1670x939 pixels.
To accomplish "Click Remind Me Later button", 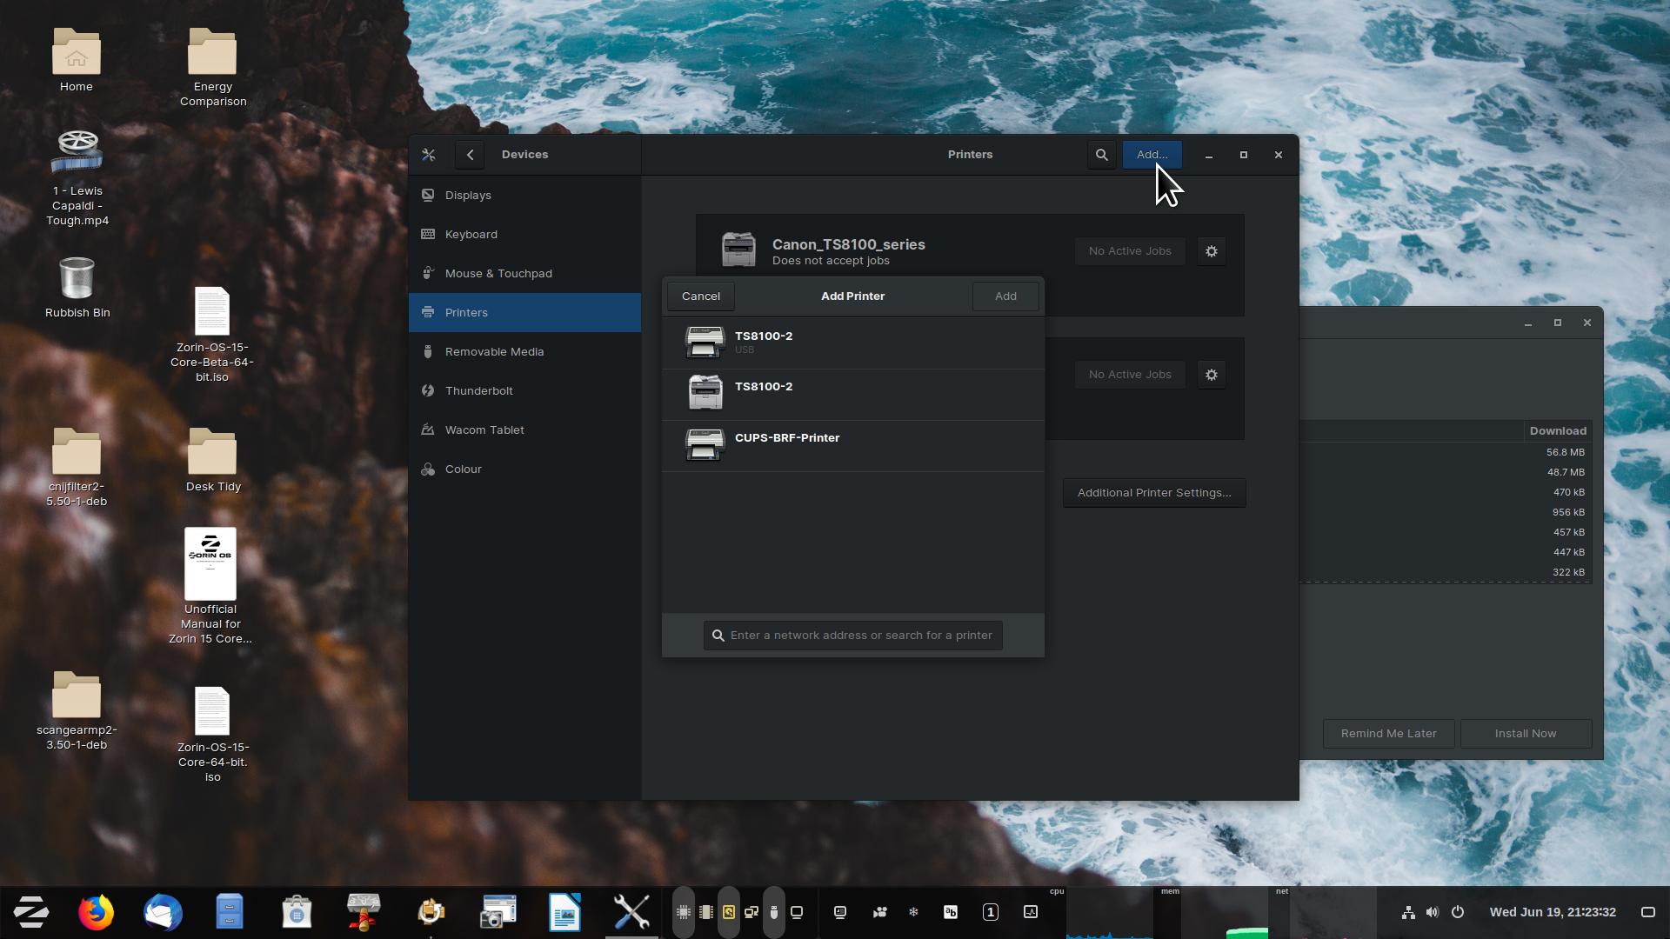I will click(1388, 733).
